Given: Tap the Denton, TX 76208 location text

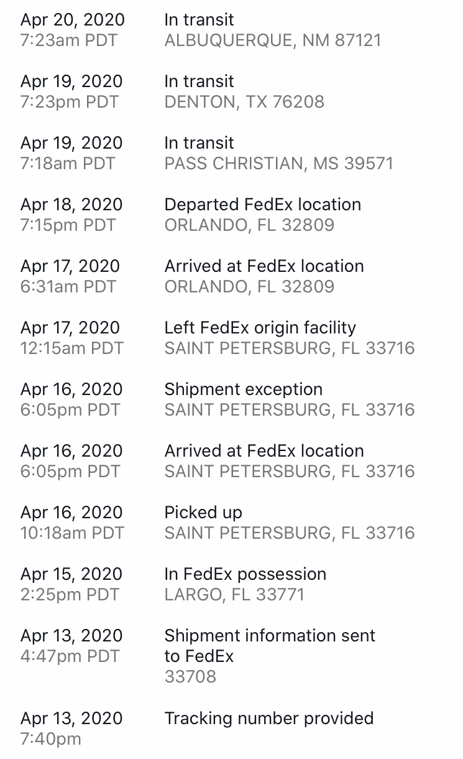Looking at the screenshot, I should [x=244, y=101].
